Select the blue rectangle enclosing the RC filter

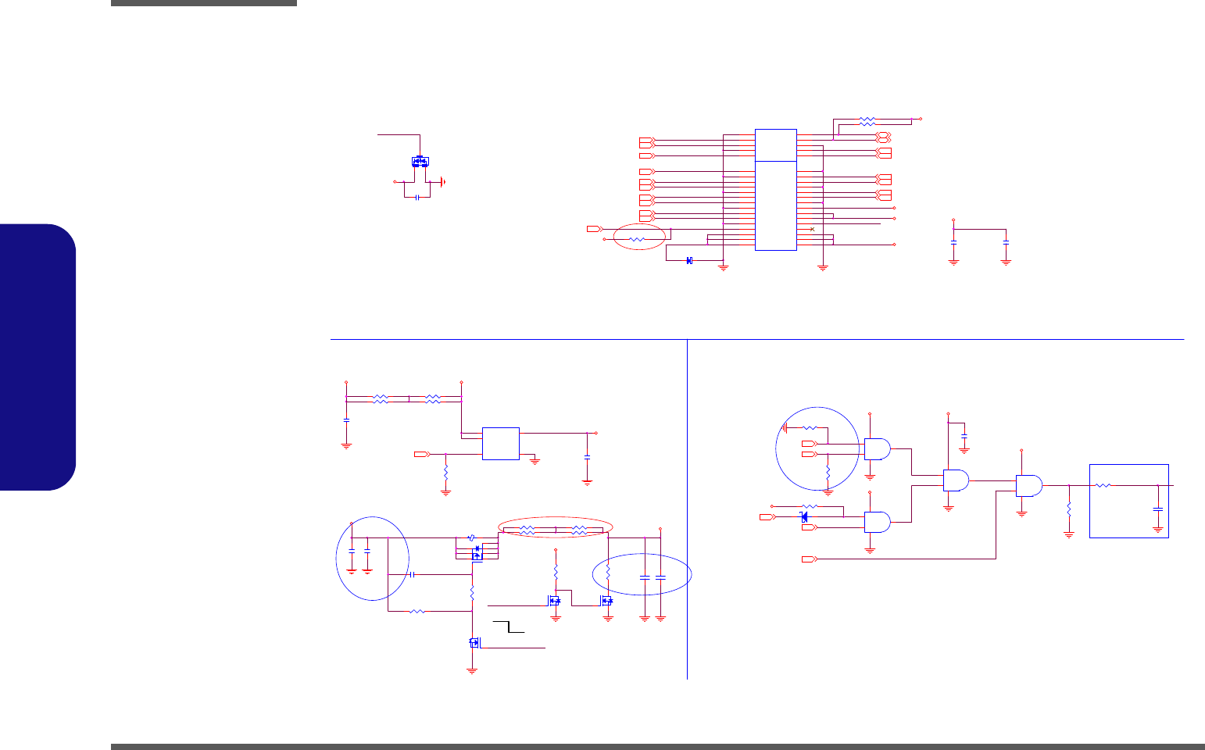point(1129,501)
